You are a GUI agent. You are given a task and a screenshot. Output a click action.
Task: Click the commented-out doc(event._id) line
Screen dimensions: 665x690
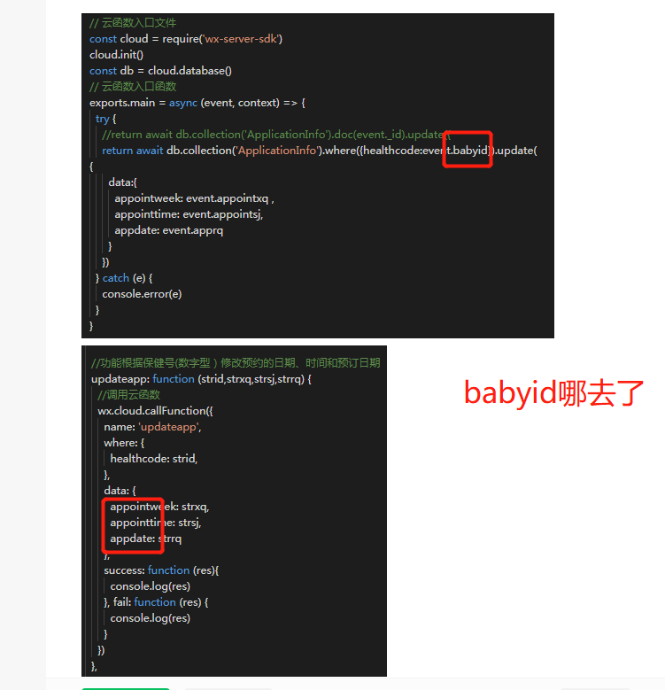point(276,135)
